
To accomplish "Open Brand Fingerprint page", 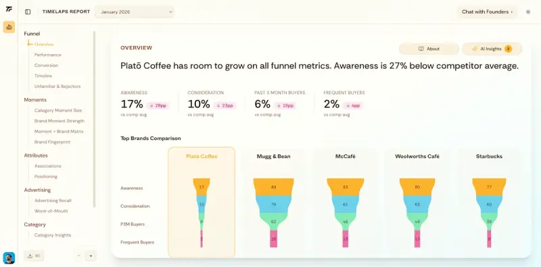I will click(53, 142).
